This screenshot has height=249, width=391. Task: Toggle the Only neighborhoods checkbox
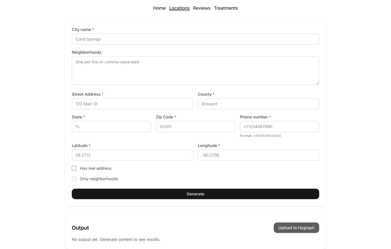(x=74, y=179)
